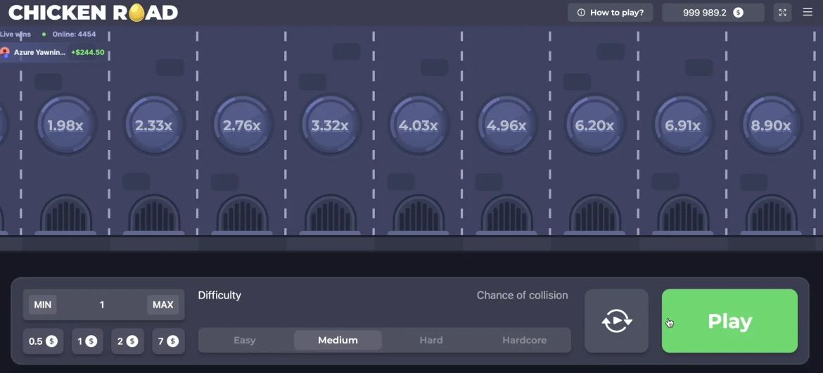Select Medium difficulty
Image resolution: width=823 pixels, height=373 pixels.
point(338,341)
